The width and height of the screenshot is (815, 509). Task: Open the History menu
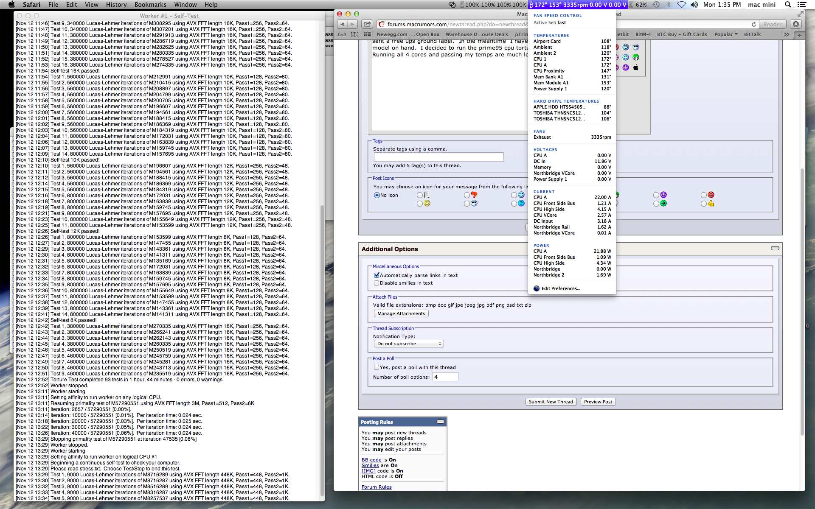tap(116, 5)
